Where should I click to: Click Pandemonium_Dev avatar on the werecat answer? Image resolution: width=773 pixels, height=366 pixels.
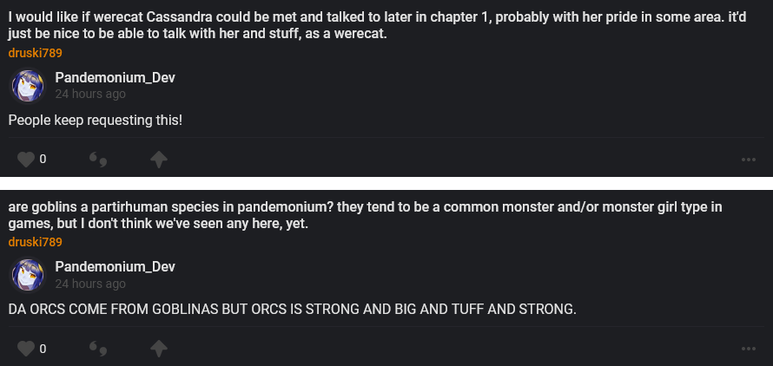click(x=27, y=85)
